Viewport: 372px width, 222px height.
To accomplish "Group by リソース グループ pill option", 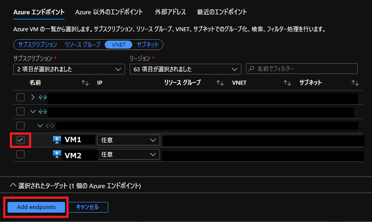I will tap(82, 45).
